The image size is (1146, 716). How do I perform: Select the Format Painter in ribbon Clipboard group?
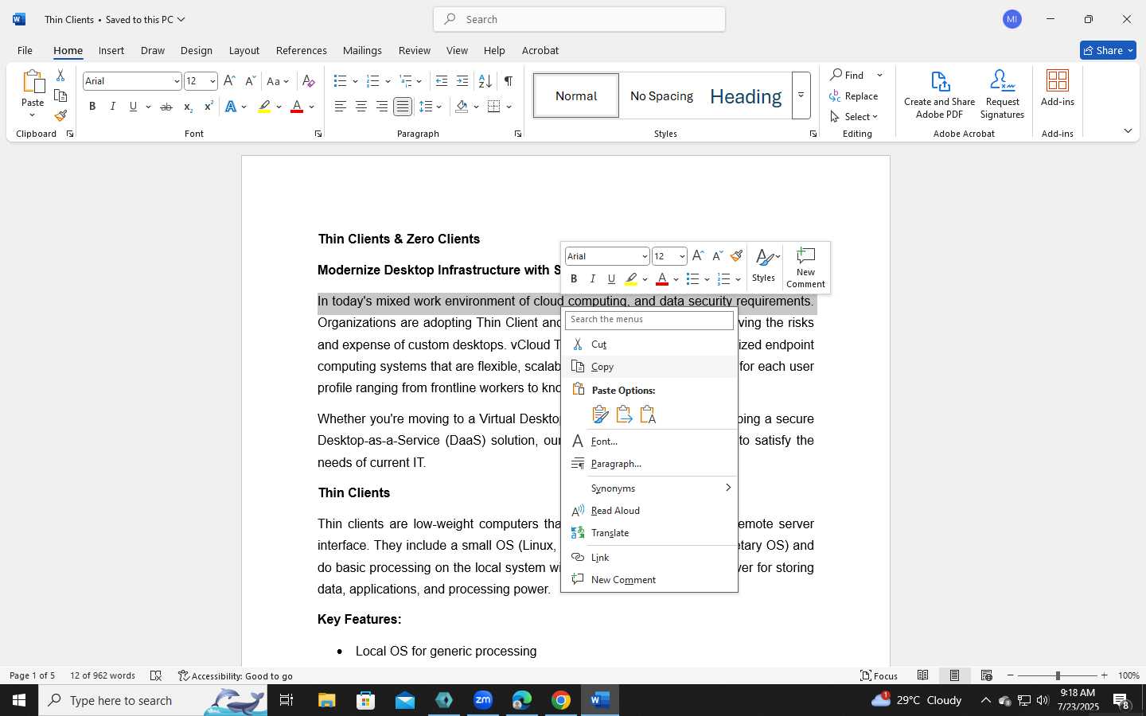tap(60, 115)
